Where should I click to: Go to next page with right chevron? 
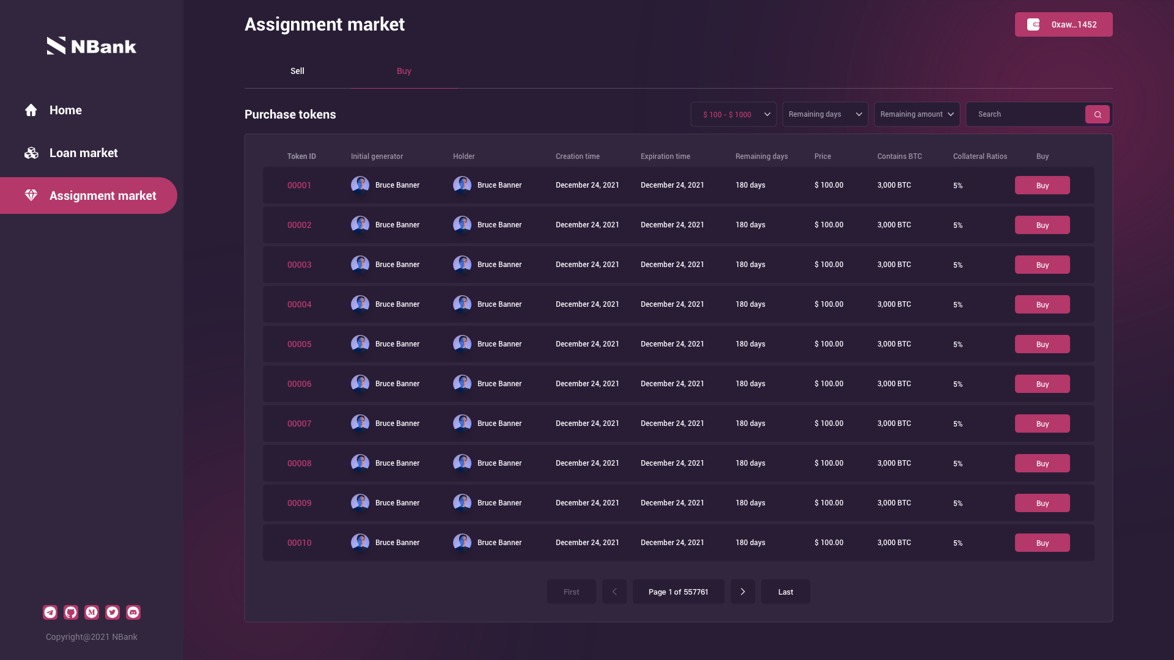click(742, 592)
